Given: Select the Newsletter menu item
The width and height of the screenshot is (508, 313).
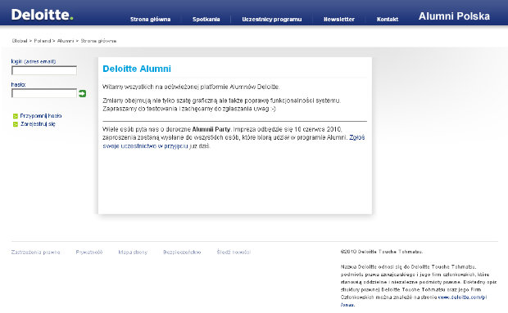Looking at the screenshot, I should [339, 20].
